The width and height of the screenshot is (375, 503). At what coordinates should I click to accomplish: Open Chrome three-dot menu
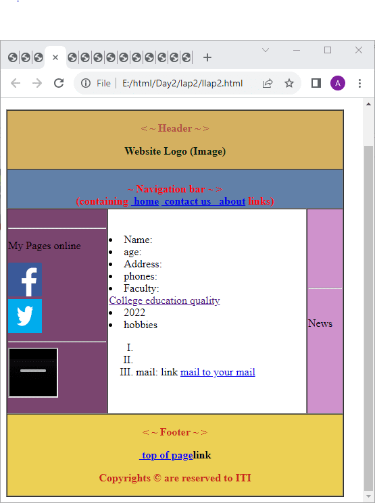pos(359,84)
